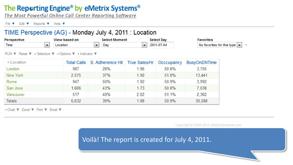Open the + Chart menu
293x165 pixels.
point(12,110)
